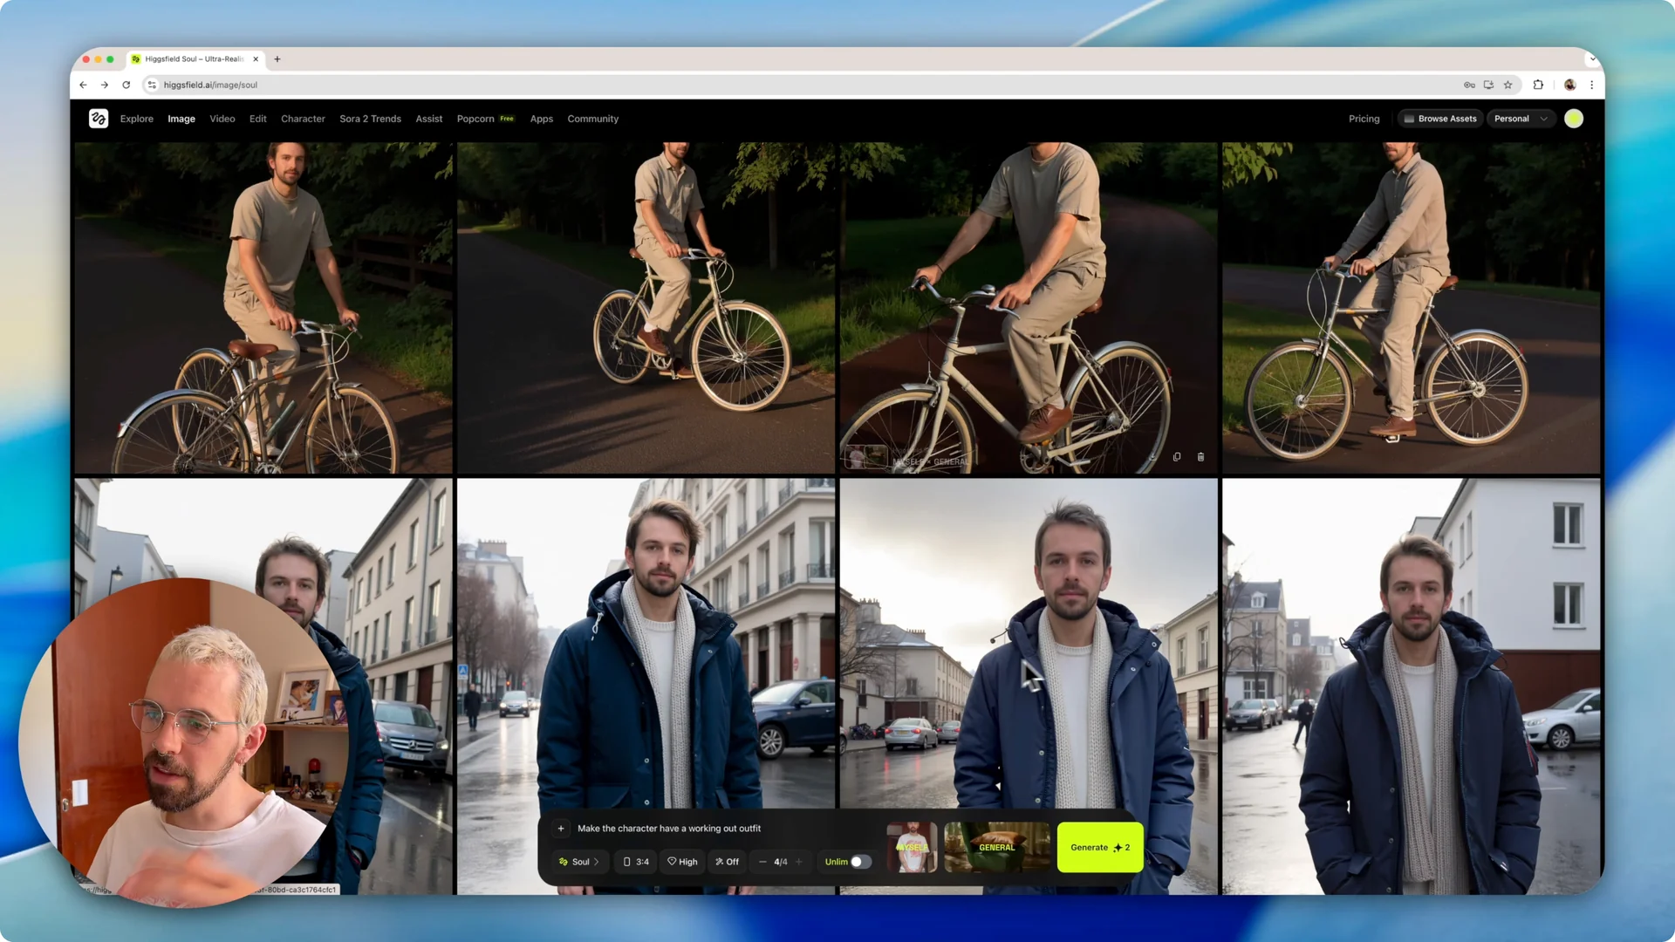Switch to the Video tab
The width and height of the screenshot is (1675, 942).
pyautogui.click(x=222, y=118)
